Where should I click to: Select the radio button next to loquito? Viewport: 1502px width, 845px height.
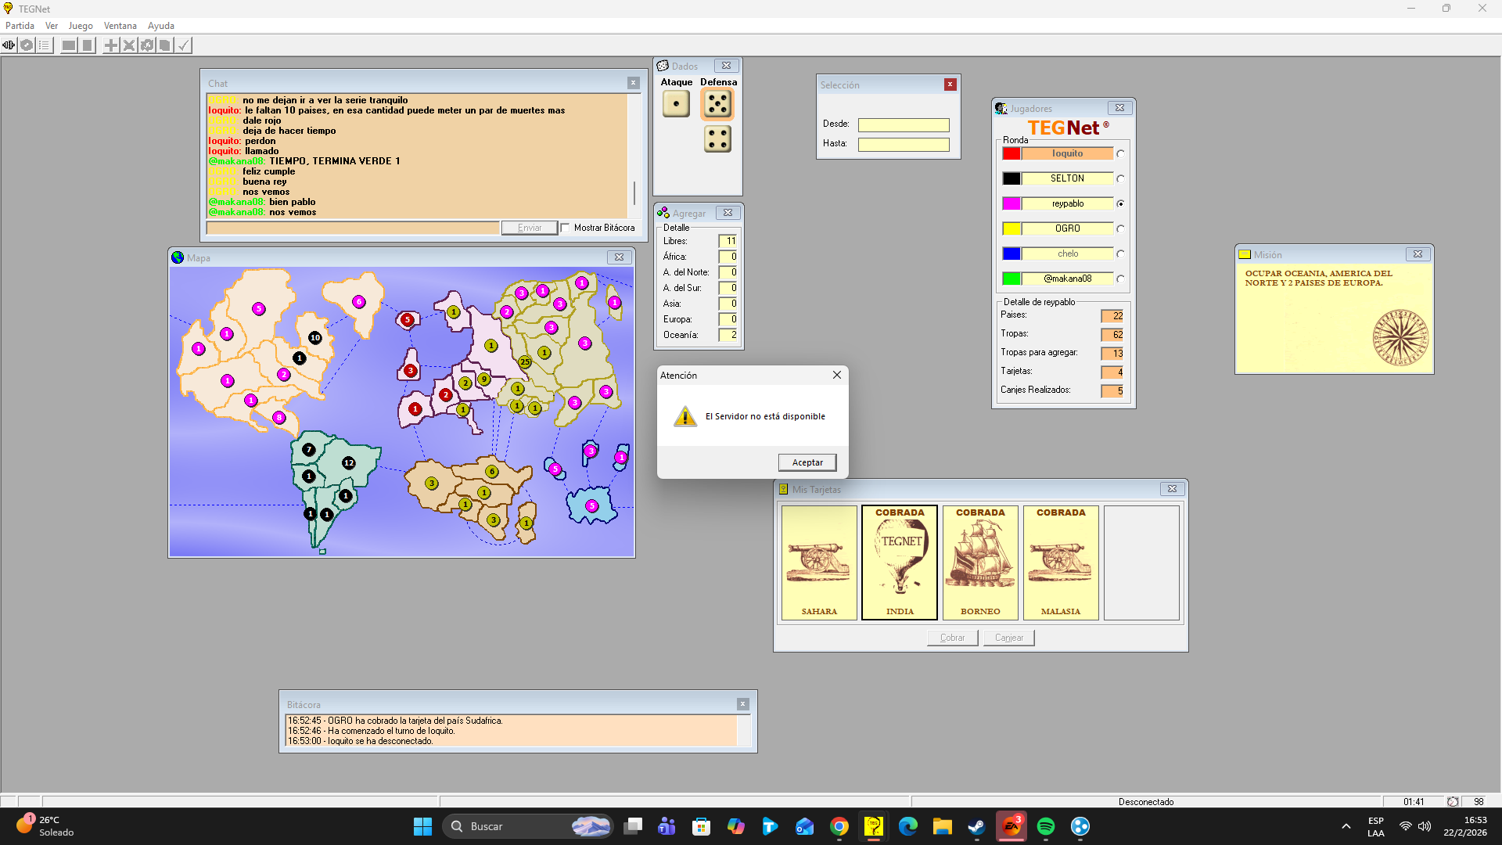click(x=1120, y=154)
